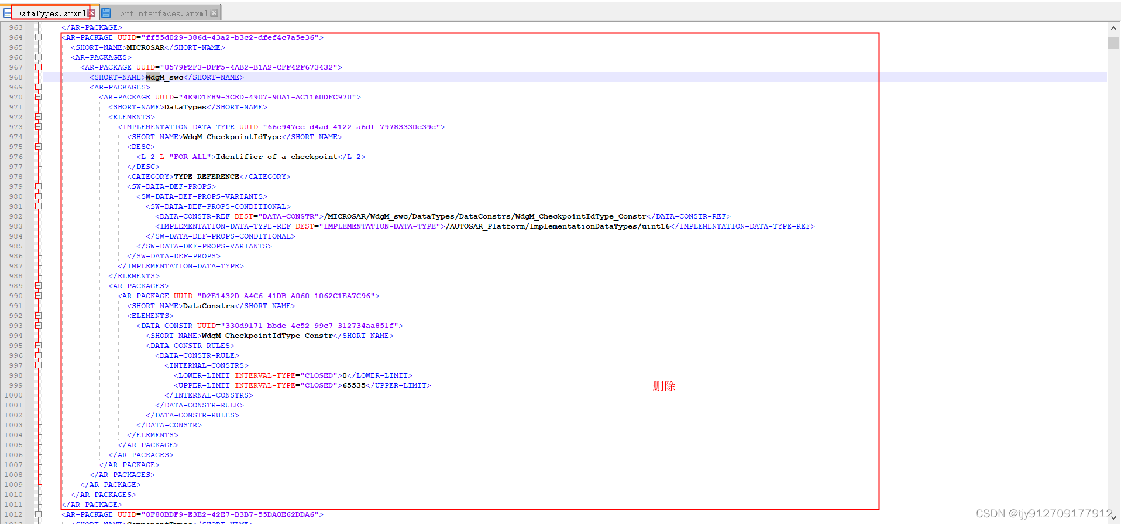Collapse the AR-PACKAGES fold at line 966
This screenshot has height=525, width=1121.
point(39,57)
